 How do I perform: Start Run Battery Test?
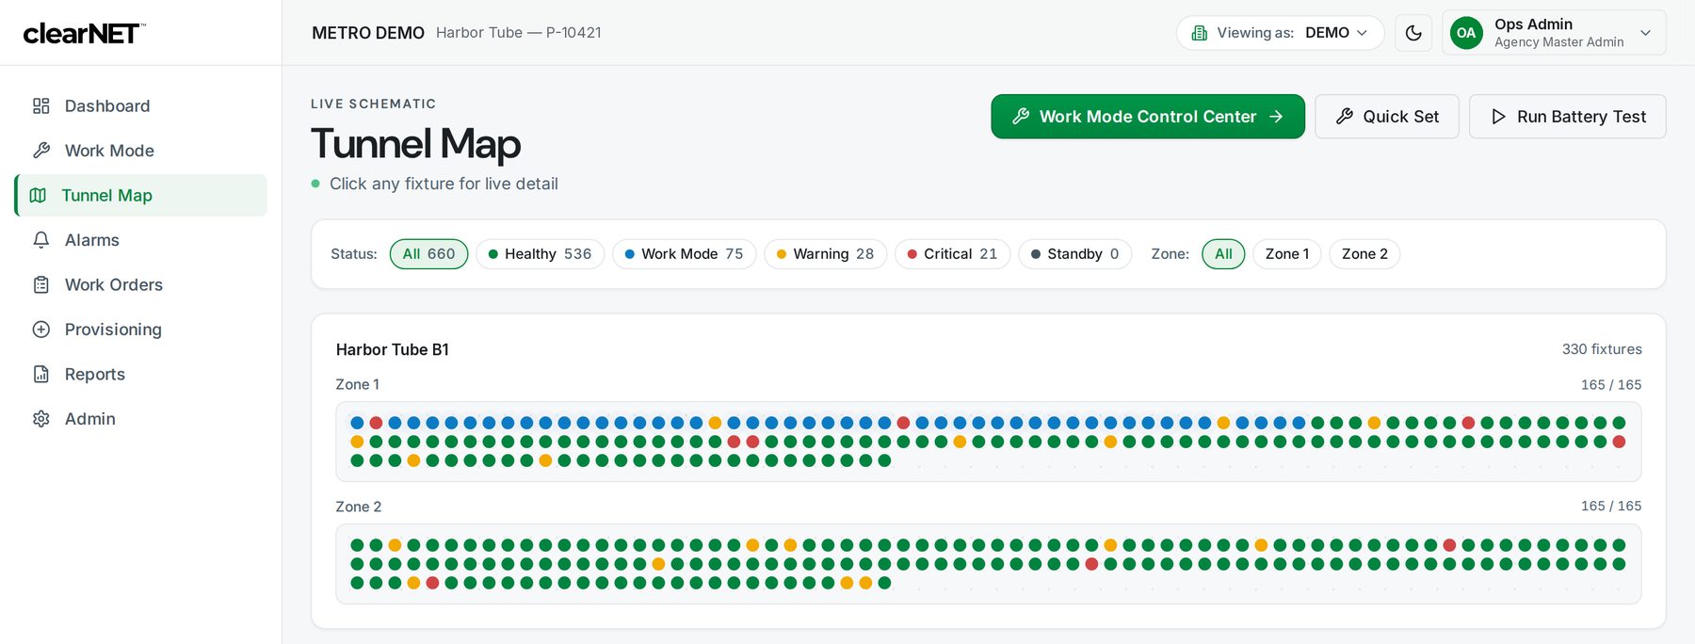click(1567, 117)
